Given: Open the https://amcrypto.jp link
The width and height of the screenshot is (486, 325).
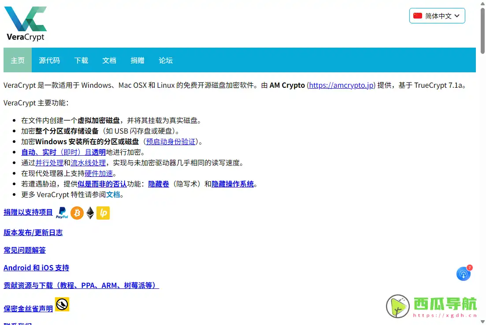Looking at the screenshot, I should pyautogui.click(x=341, y=85).
